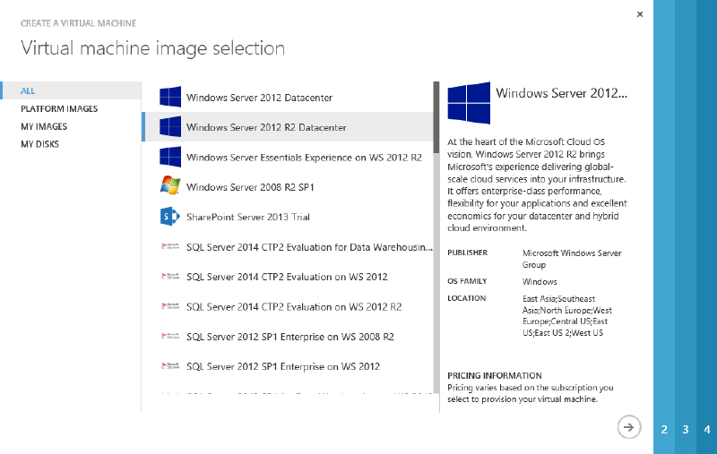Click the Microsoft Windows Server Group publisher value
This screenshot has width=717, height=454.
[x=572, y=259]
